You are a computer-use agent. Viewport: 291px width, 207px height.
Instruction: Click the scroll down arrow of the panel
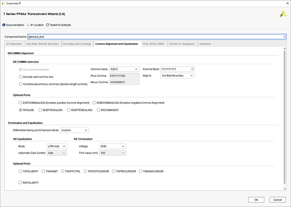tap(285, 189)
